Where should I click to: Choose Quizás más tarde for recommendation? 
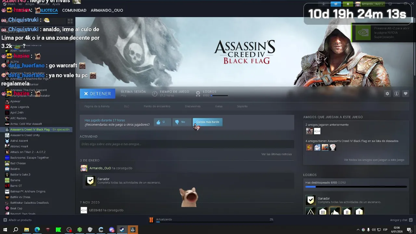coord(208,122)
